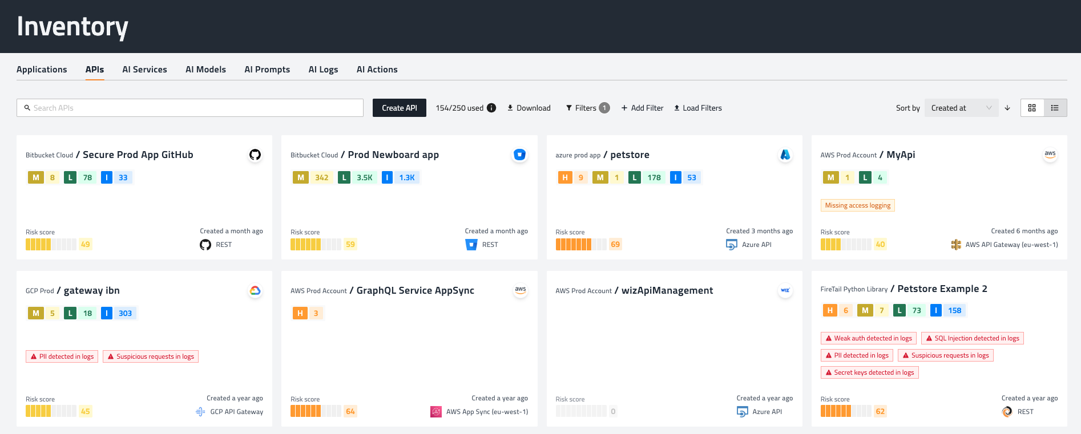Click the Info severity badge on gateway ibn card
The height and width of the screenshot is (434, 1081).
pyautogui.click(x=118, y=313)
